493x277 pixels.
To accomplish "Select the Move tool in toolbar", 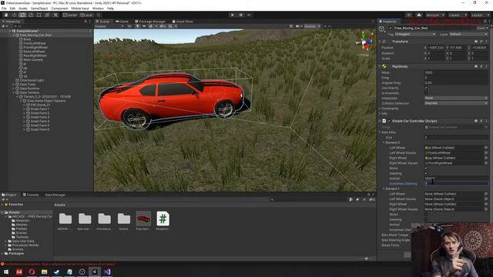I will pyautogui.click(x=14, y=15).
